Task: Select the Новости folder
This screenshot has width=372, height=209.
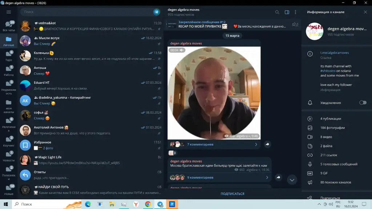Action: point(9,156)
